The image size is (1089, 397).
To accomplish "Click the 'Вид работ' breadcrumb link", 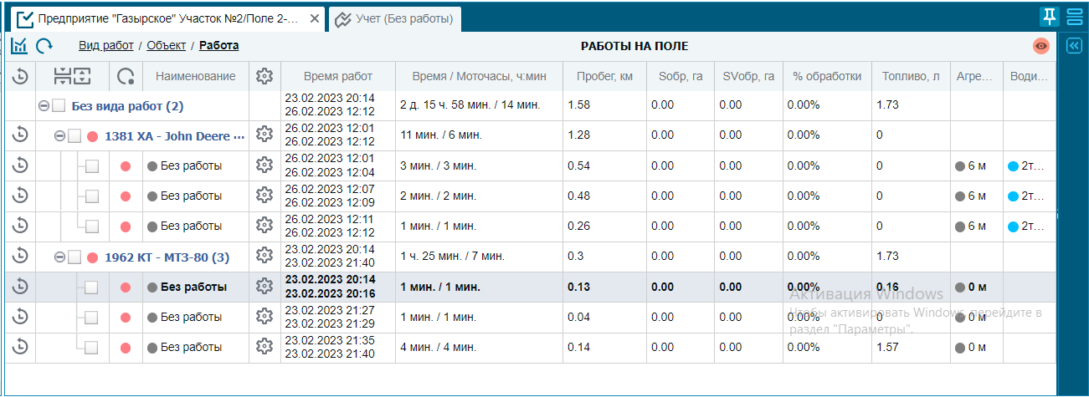I will click(105, 46).
